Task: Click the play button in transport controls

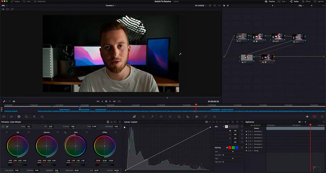Action: (x=110, y=101)
